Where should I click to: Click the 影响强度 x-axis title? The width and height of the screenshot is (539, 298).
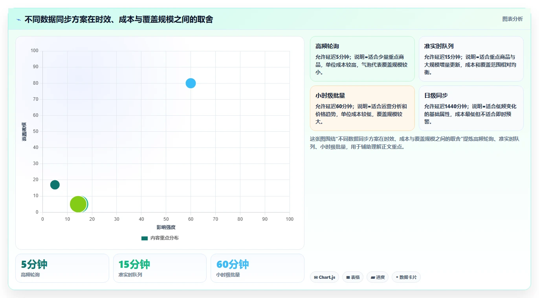point(166,227)
